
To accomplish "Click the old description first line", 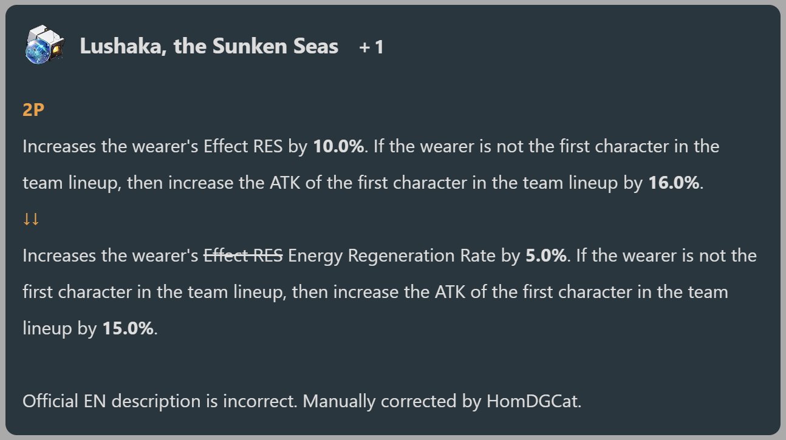I will coord(371,147).
